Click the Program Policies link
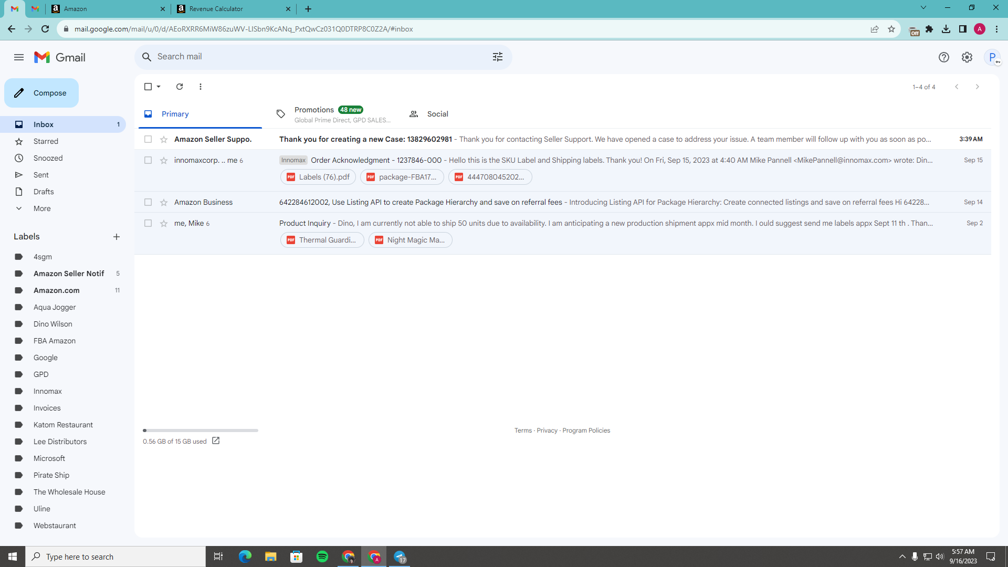 [x=586, y=430]
